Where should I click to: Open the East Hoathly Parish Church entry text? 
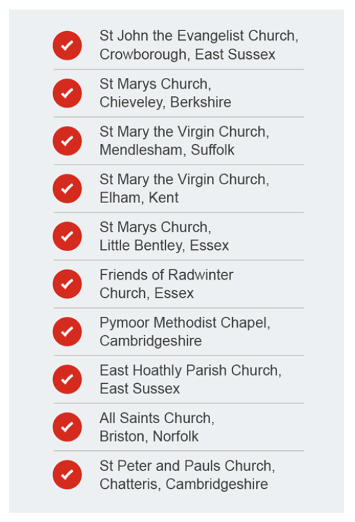(190, 379)
